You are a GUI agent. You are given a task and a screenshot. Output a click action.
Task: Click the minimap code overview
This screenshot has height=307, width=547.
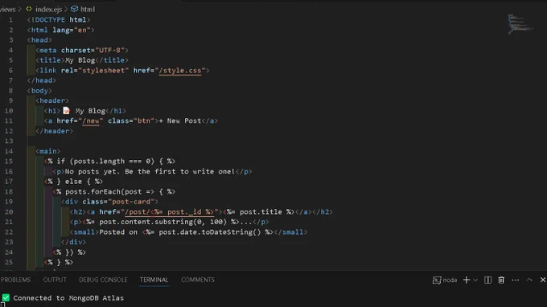click(x=520, y=24)
